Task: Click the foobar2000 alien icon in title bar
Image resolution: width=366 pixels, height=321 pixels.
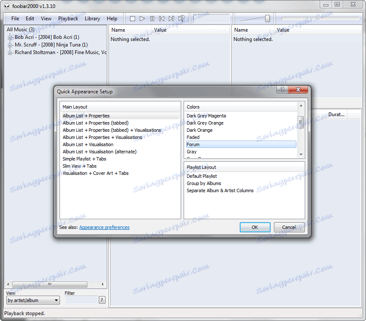Action: coord(7,6)
